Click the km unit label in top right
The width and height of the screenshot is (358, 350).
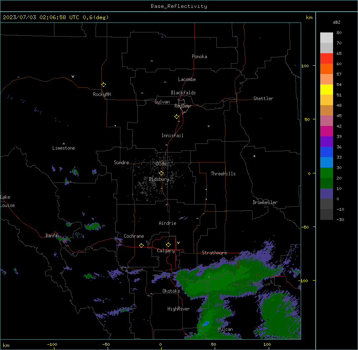tap(309, 17)
